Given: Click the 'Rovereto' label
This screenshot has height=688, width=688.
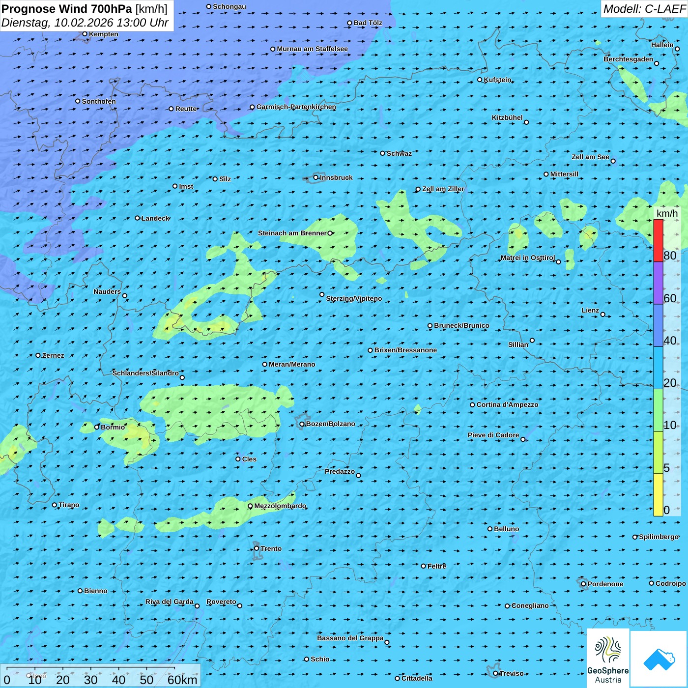Looking at the screenshot, I should (221, 602).
